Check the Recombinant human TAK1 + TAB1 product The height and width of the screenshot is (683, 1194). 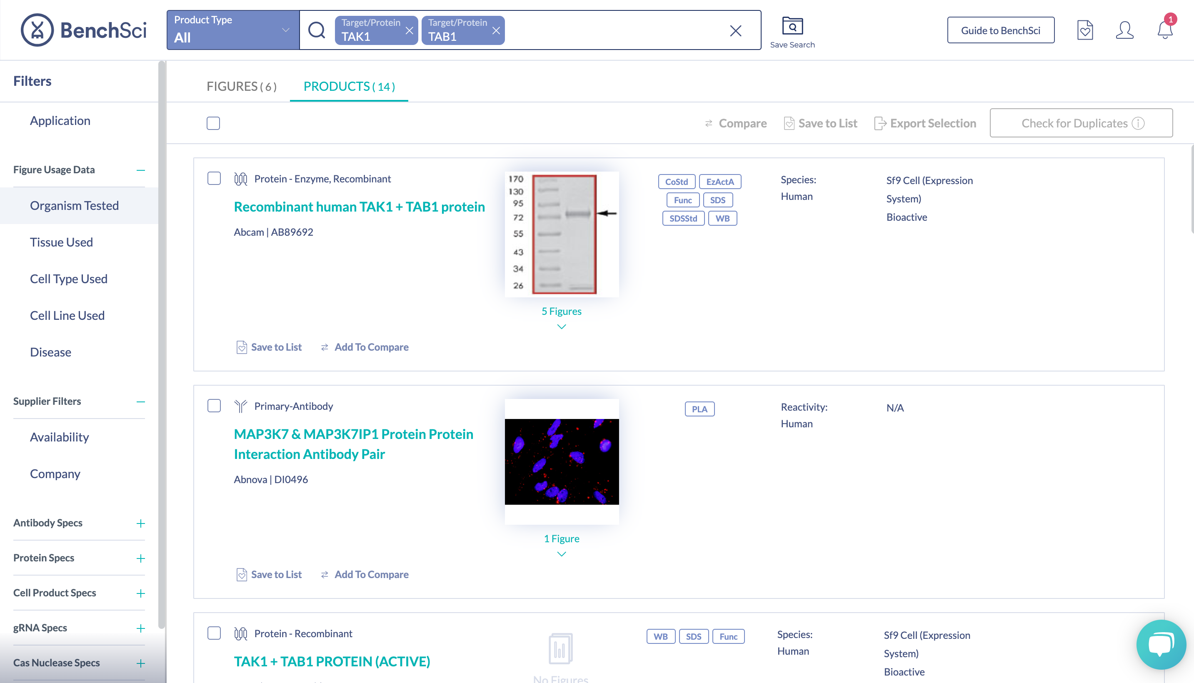214,179
